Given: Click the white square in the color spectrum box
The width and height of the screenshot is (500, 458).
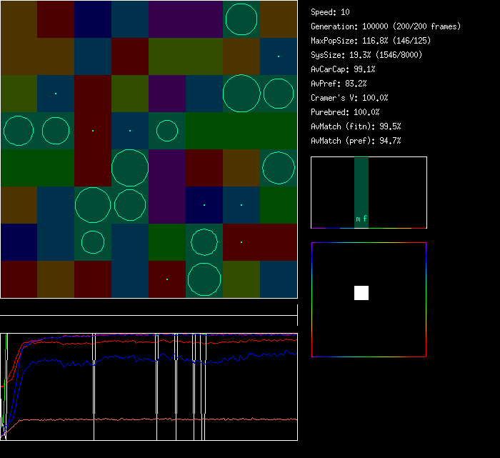Looking at the screenshot, I should (361, 293).
